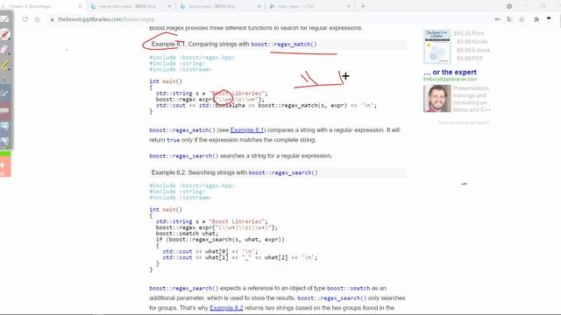This screenshot has width=561, height=315.
Task: Reload the current browser page
Action: pos(25,19)
